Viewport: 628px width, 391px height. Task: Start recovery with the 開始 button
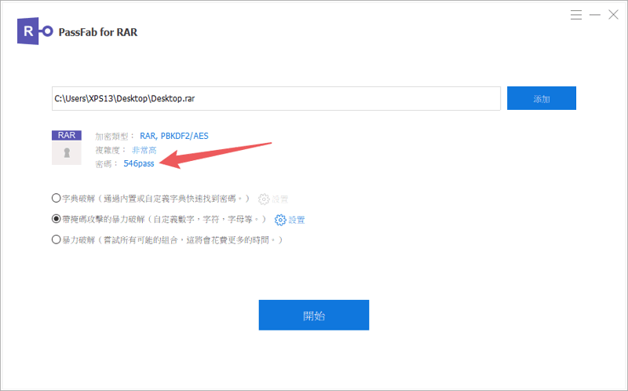[313, 315]
